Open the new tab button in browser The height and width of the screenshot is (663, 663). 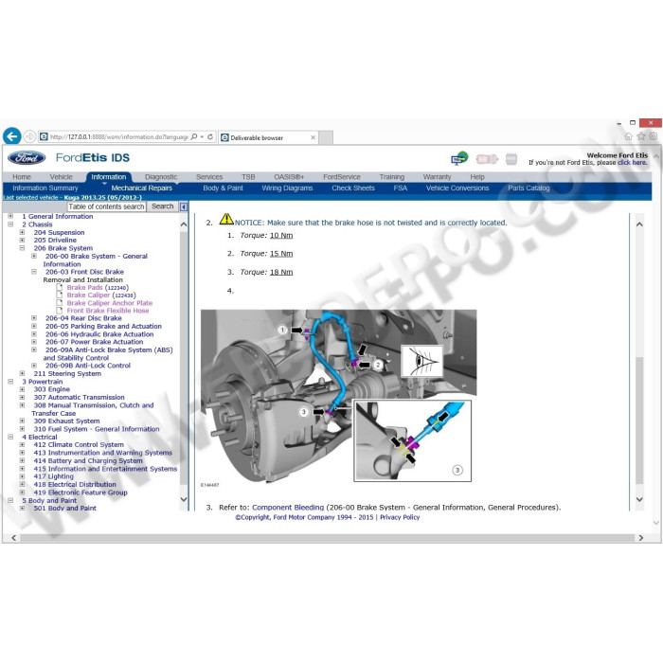(x=326, y=137)
